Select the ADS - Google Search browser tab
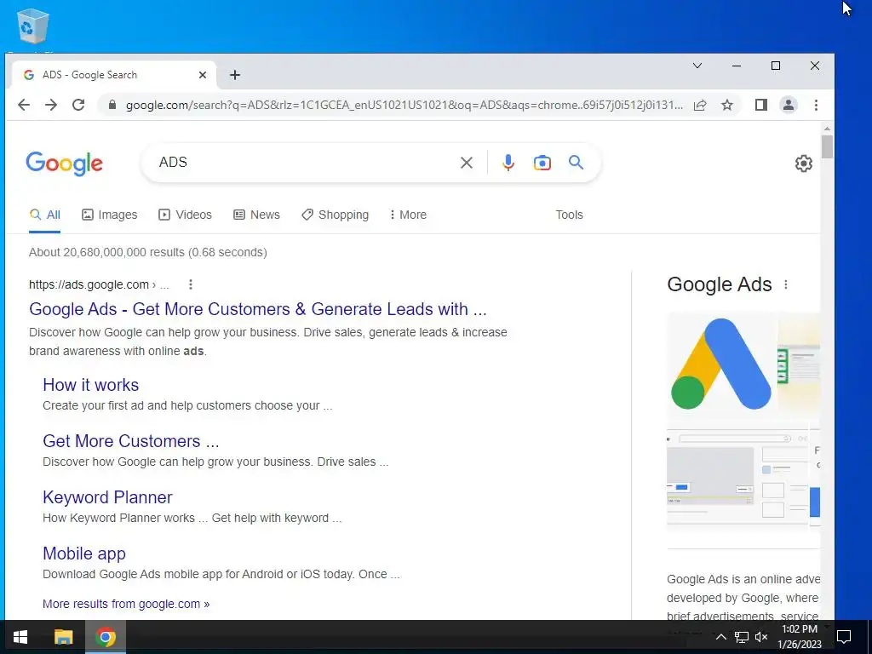The image size is (872, 654). (x=114, y=75)
